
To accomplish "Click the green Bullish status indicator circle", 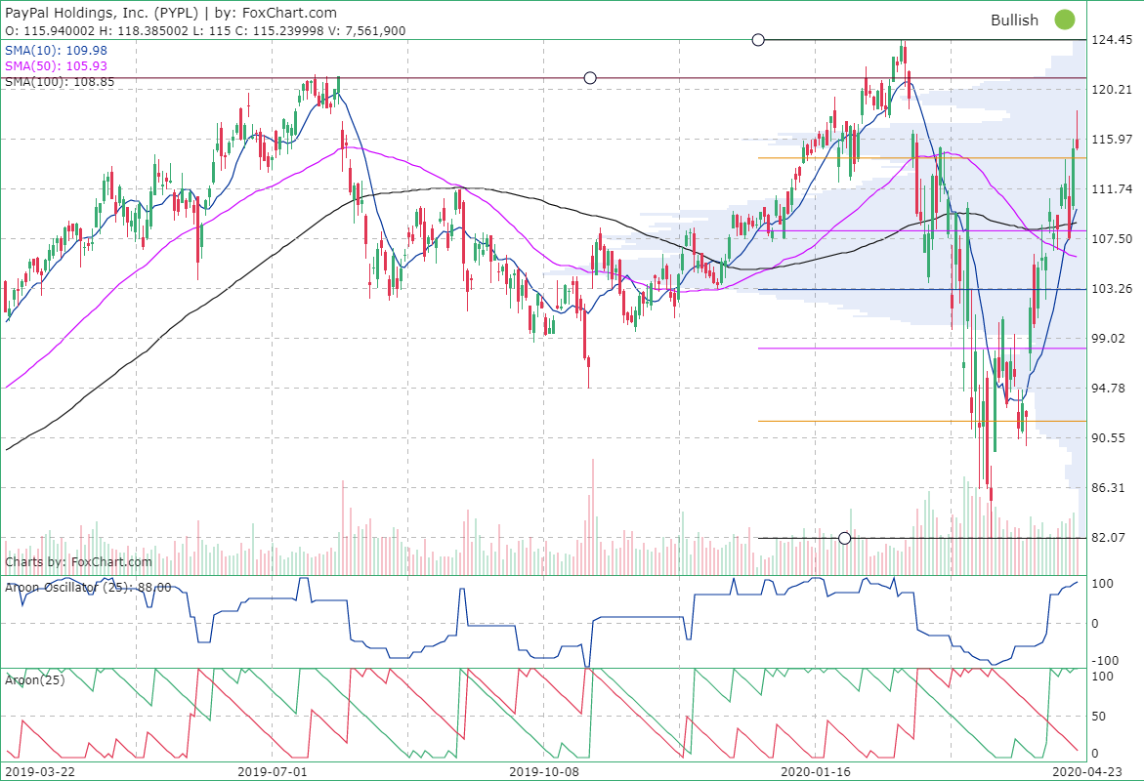I will [1065, 20].
